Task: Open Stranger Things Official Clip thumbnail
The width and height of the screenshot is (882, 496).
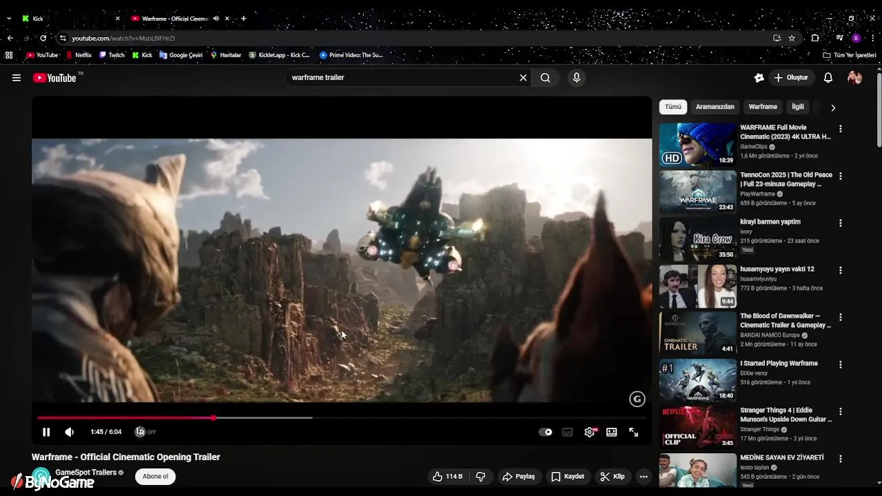Action: coord(697,427)
